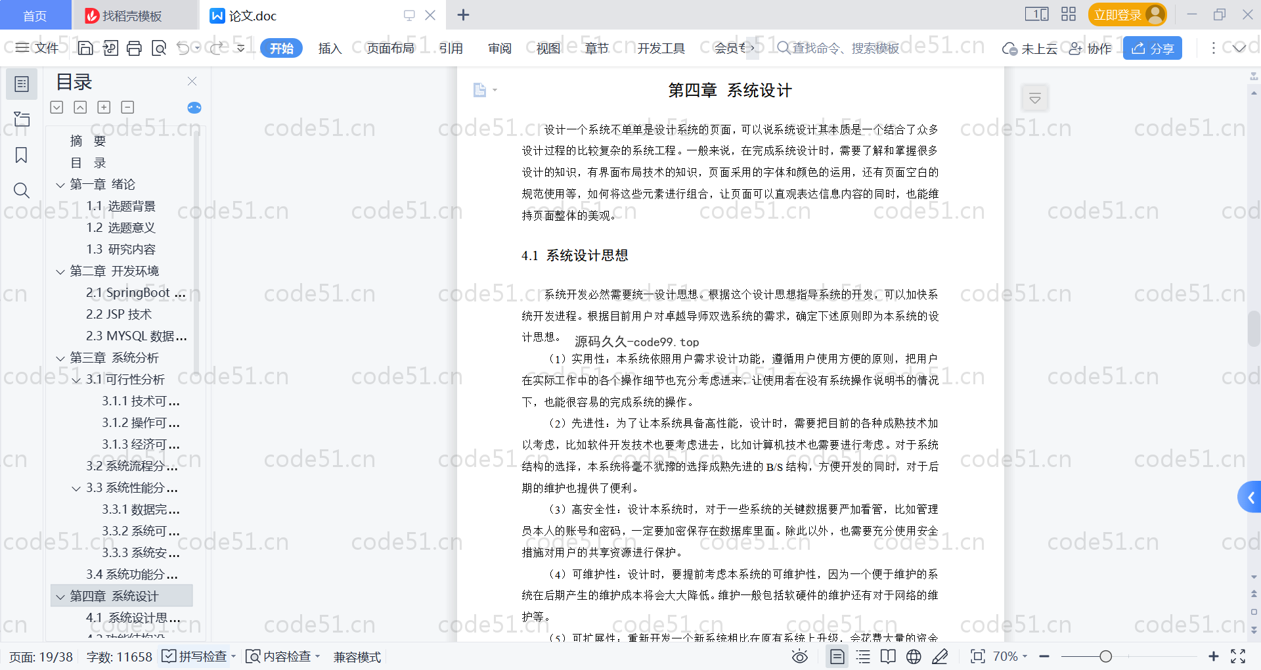Screen dimensions: 1261x670
Task: Open the 找稻壳模板 tab
Action: (x=135, y=15)
